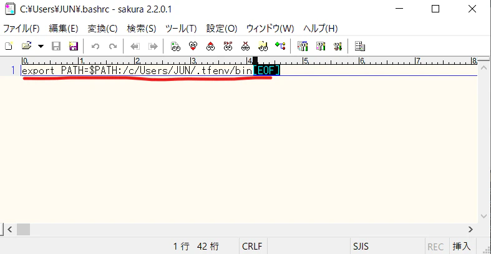The image size is (491, 254).
Task: Open the 変換(C) menu
Action: click(x=102, y=29)
